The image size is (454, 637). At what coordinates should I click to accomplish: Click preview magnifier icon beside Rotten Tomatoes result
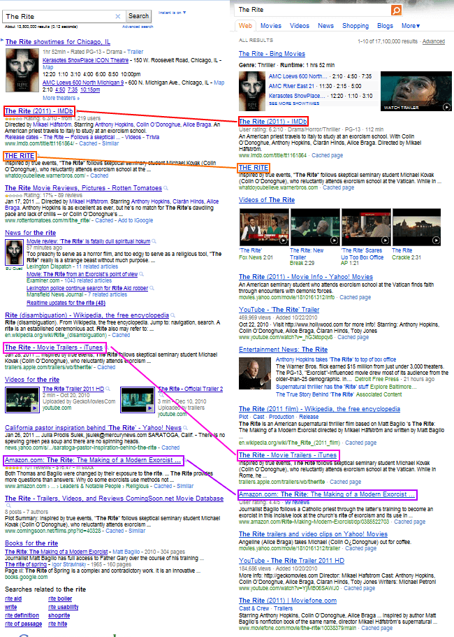[x=166, y=188]
